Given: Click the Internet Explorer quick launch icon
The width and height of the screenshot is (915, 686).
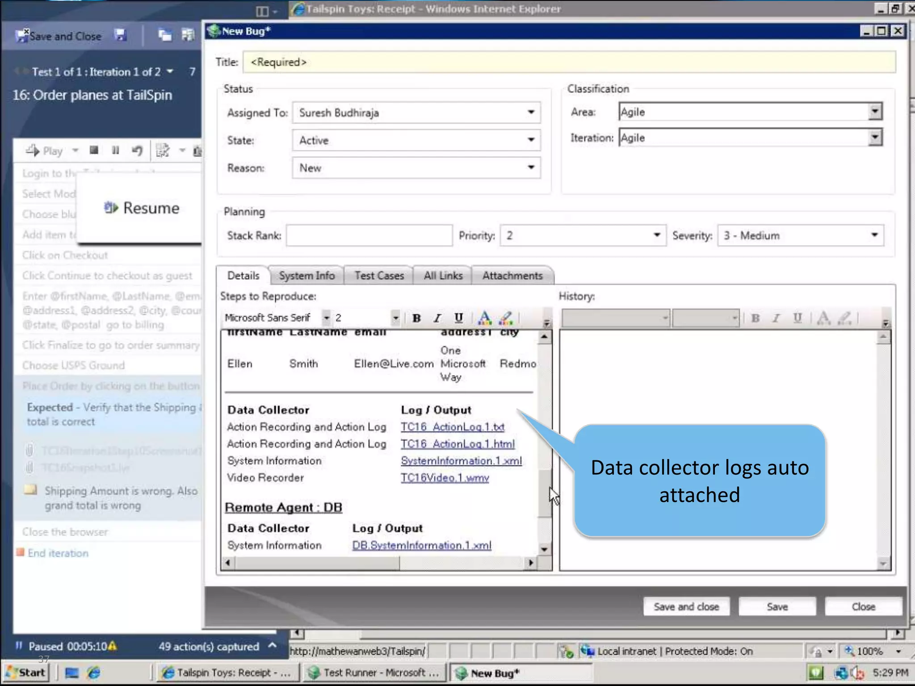Looking at the screenshot, I should pos(94,673).
